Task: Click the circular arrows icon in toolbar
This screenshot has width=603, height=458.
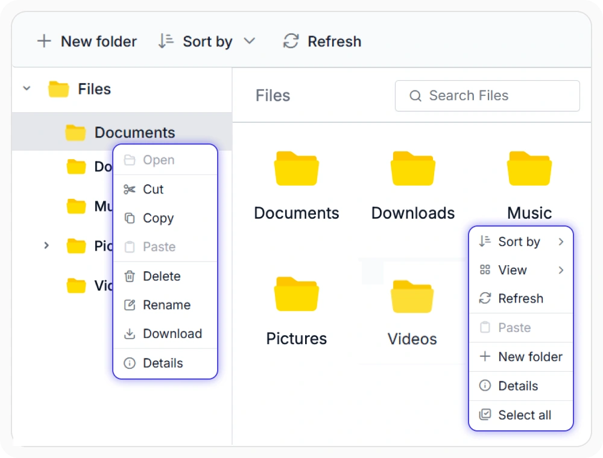Action: pyautogui.click(x=291, y=41)
